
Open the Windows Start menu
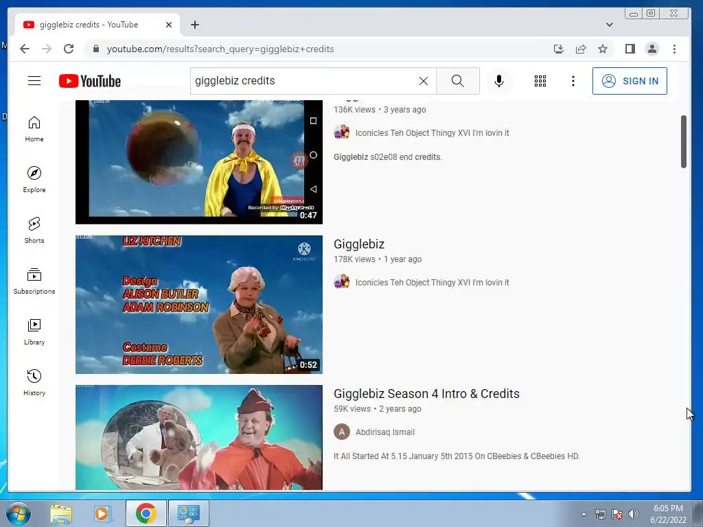(19, 513)
